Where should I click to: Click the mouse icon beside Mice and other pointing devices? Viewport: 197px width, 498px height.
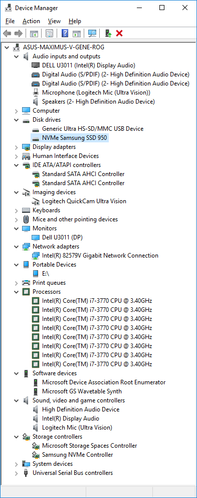point(26,219)
